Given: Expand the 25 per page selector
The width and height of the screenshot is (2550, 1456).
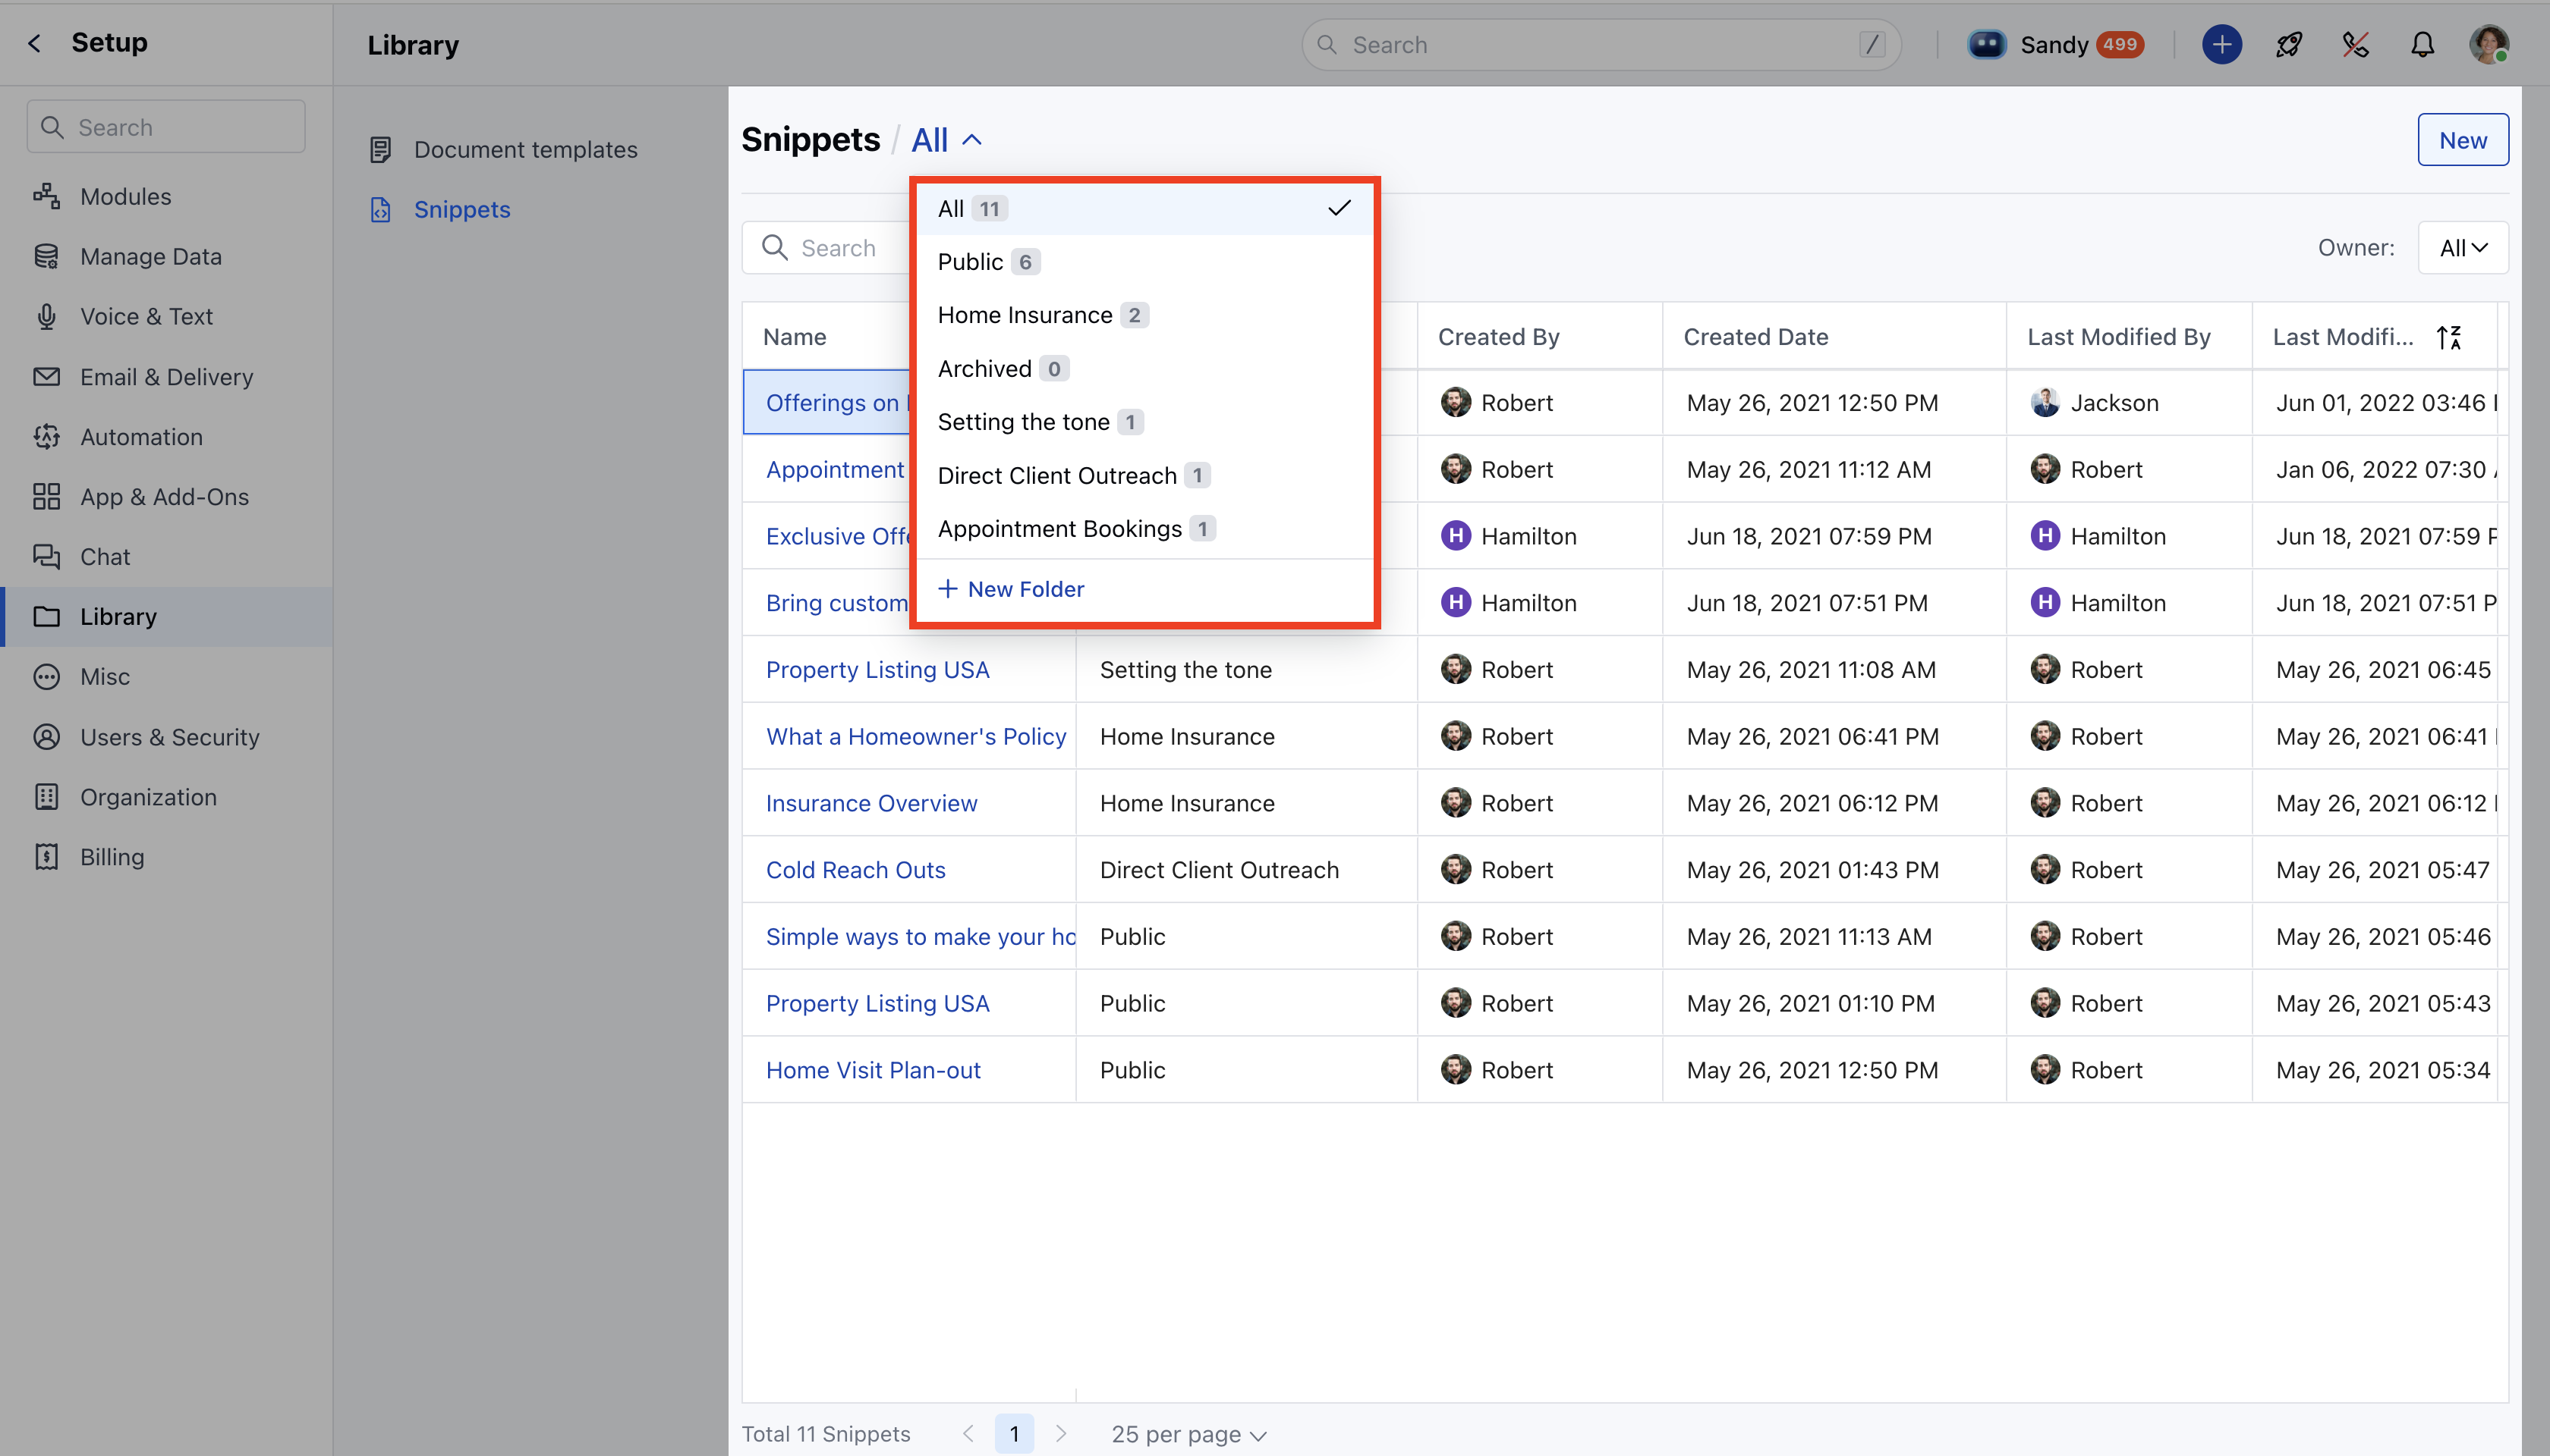Looking at the screenshot, I should [x=1188, y=1434].
